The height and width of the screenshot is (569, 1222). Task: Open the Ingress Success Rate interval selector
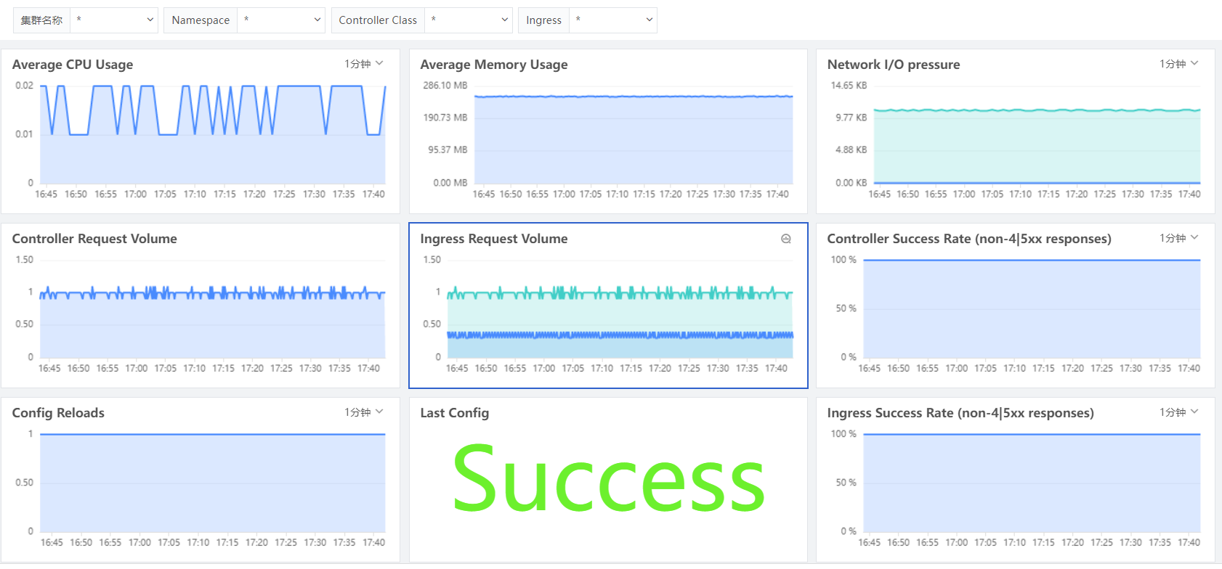(1179, 412)
